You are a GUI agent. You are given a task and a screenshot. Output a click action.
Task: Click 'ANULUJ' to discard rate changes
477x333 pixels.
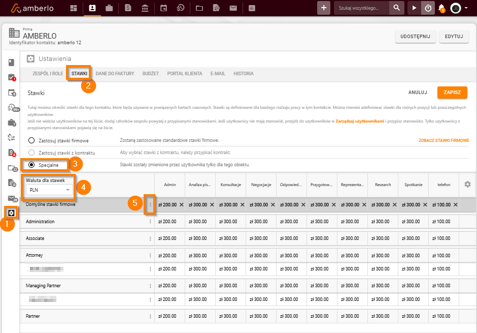tap(418, 93)
